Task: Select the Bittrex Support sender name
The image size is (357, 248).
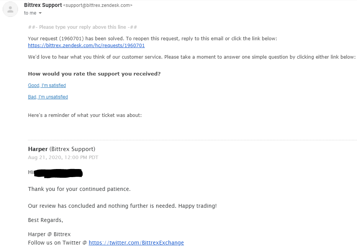Action: point(43,5)
